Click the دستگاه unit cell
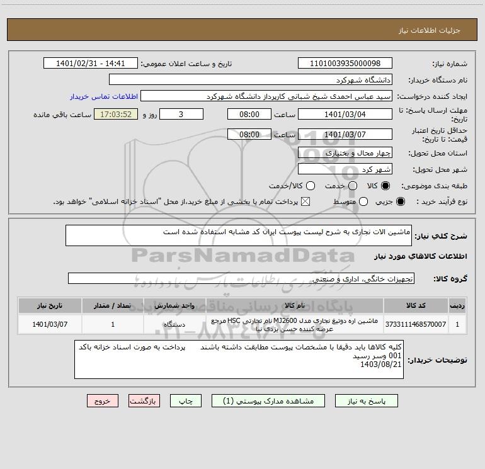Screen dimensions: 485x469 click(x=174, y=324)
